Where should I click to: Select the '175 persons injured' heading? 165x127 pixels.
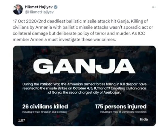click(121, 107)
